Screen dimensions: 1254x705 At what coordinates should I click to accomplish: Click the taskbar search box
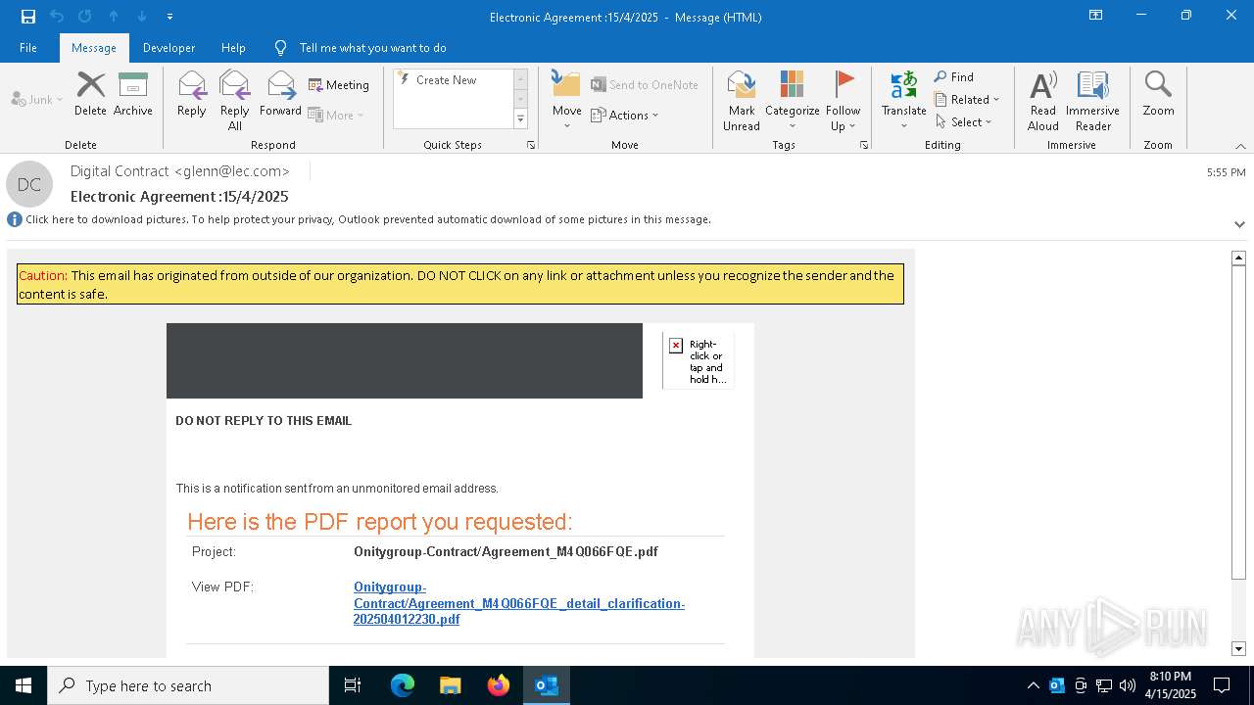click(x=188, y=685)
